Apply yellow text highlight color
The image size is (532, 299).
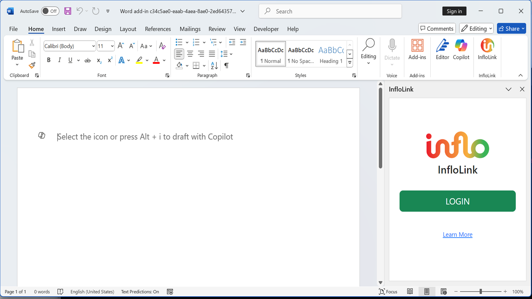[x=139, y=60]
